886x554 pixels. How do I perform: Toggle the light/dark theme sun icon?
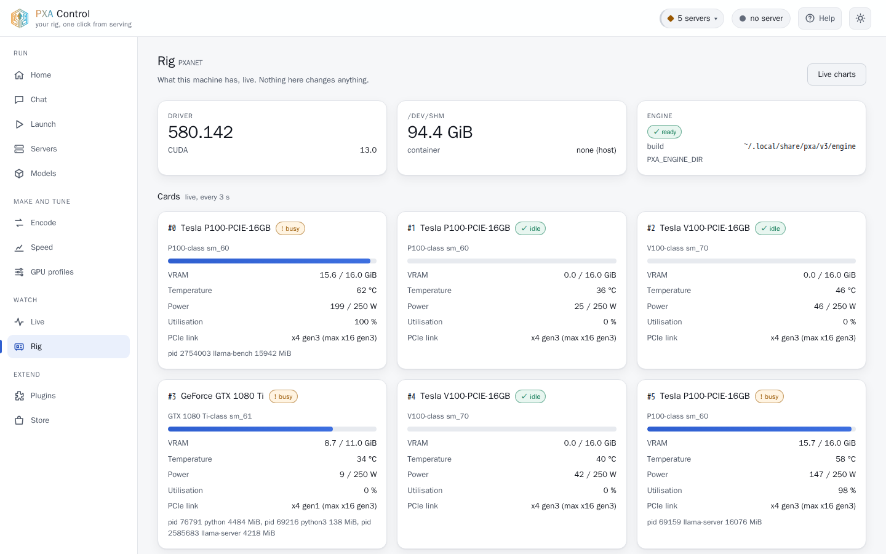(860, 18)
